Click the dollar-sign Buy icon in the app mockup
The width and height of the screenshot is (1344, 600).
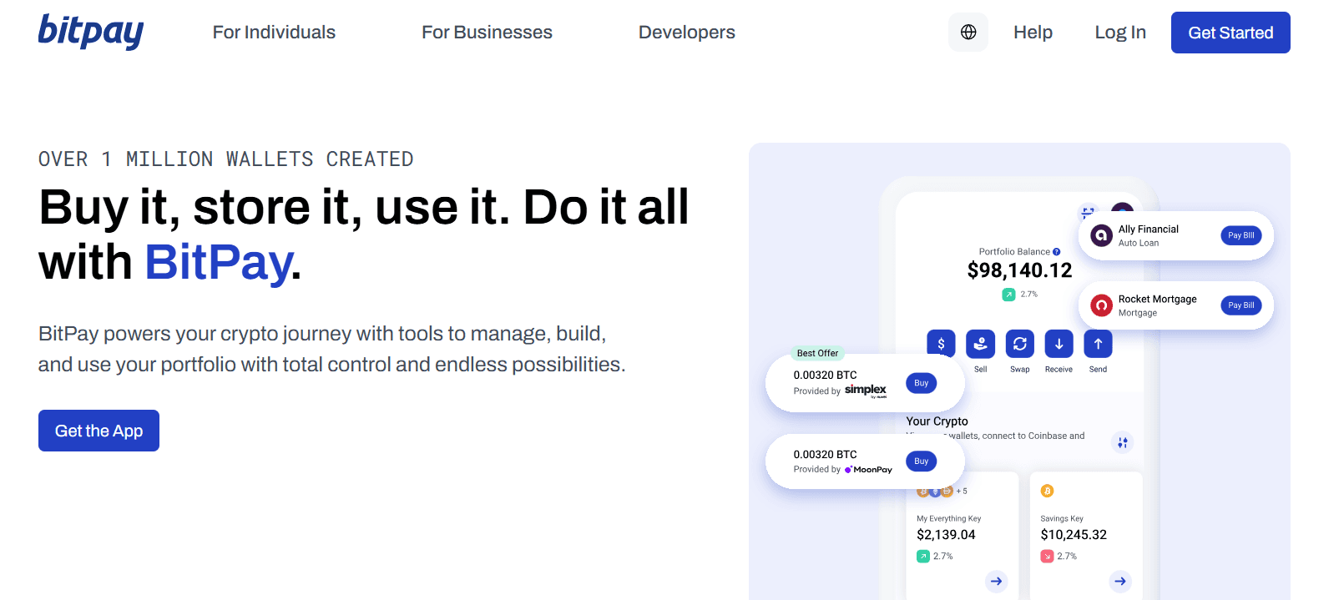941,343
